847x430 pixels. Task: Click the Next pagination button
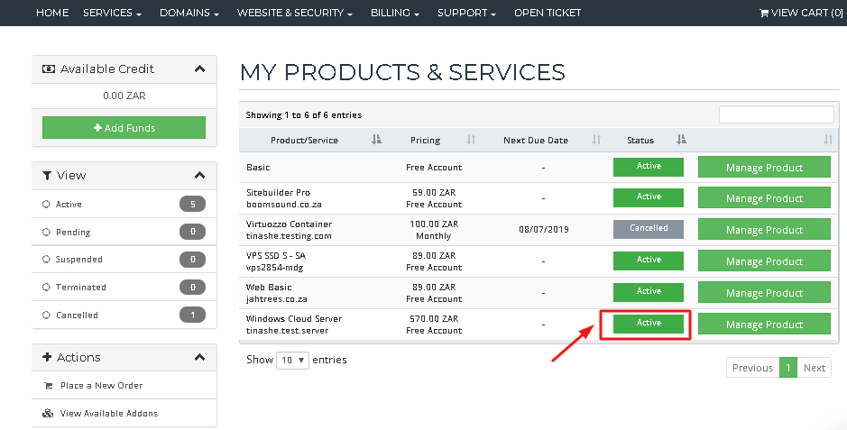point(814,368)
